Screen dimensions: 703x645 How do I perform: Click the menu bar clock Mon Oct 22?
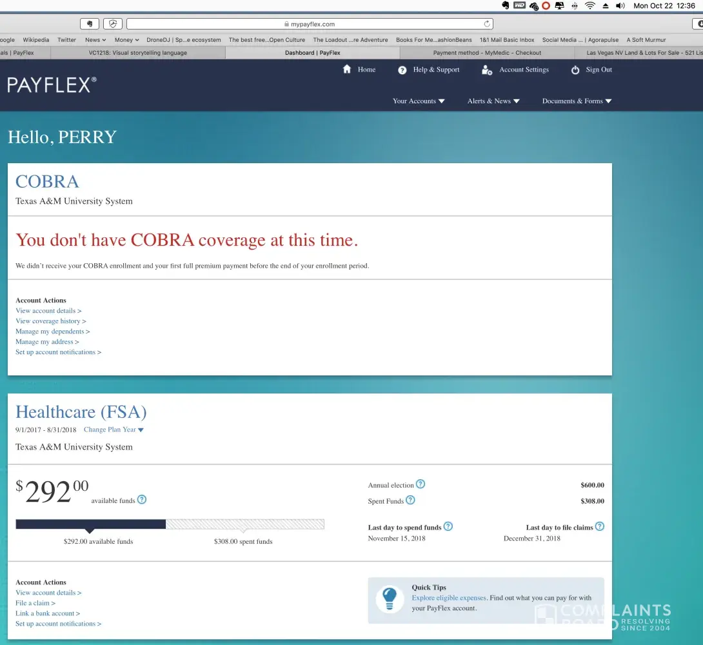[664, 6]
